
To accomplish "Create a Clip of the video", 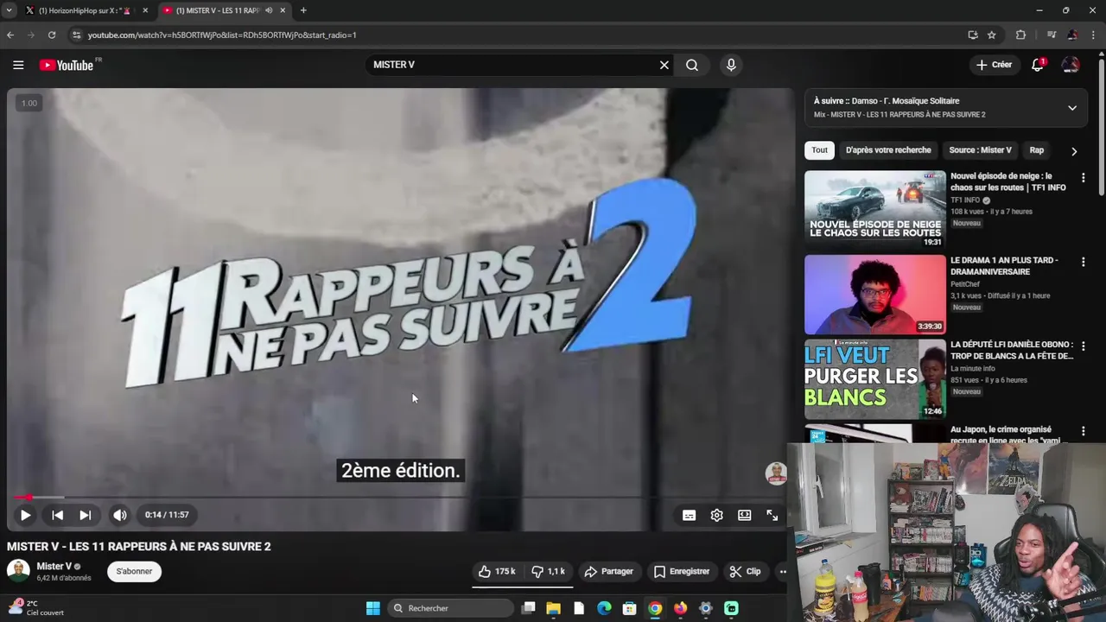I will click(745, 571).
